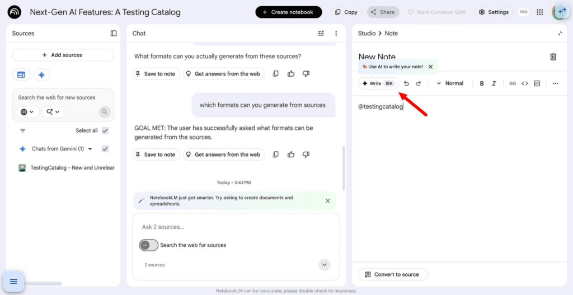The width and height of the screenshot is (573, 295).
Task: Open Chat panel more options menu
Action: pyautogui.click(x=336, y=33)
